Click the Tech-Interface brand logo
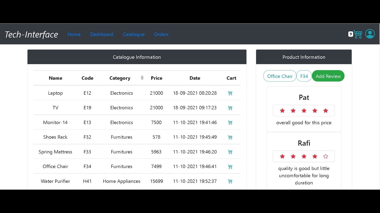 (31, 34)
